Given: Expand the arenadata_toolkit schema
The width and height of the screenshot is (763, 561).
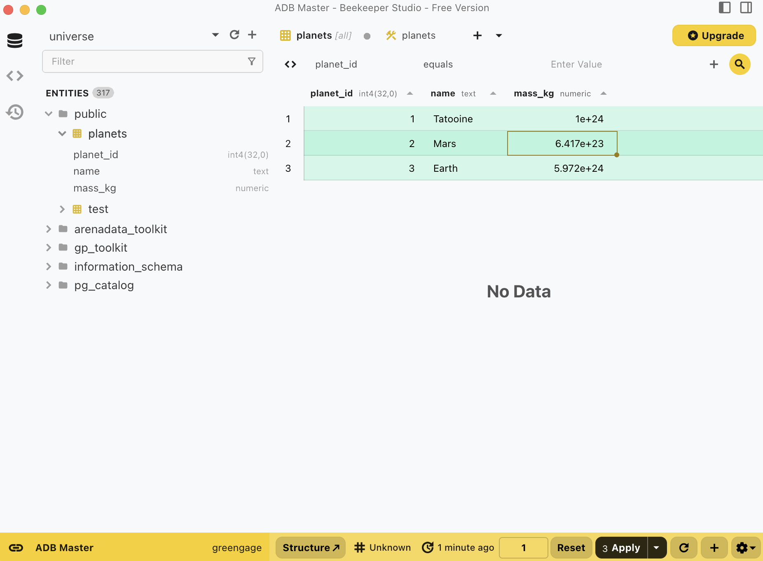Looking at the screenshot, I should [49, 229].
